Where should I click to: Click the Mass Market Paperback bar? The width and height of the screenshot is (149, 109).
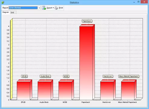pyautogui.click(x=128, y=91)
